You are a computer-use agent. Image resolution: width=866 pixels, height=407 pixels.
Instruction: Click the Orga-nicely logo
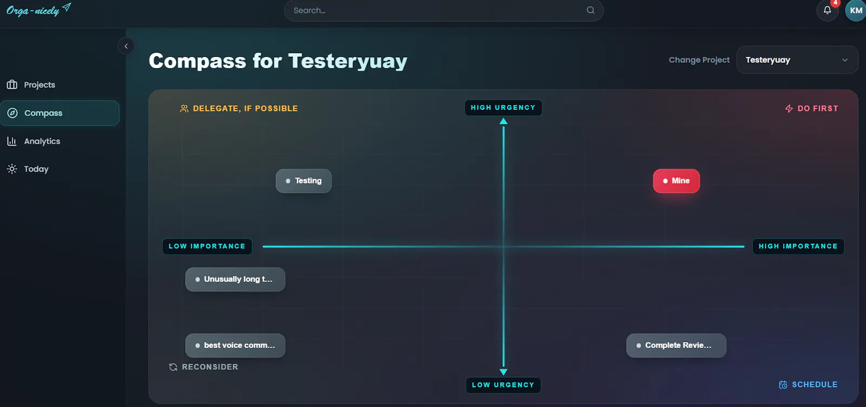pyautogui.click(x=38, y=10)
